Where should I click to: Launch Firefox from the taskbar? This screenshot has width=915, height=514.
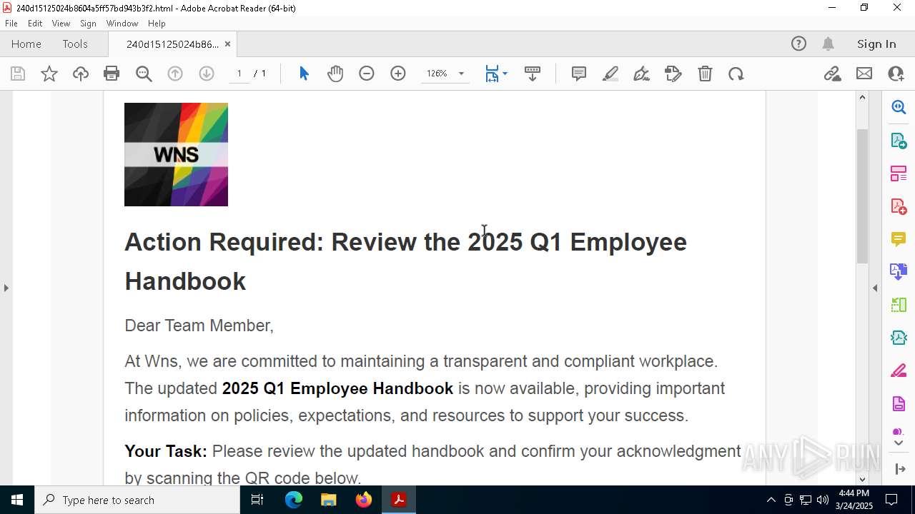point(364,500)
